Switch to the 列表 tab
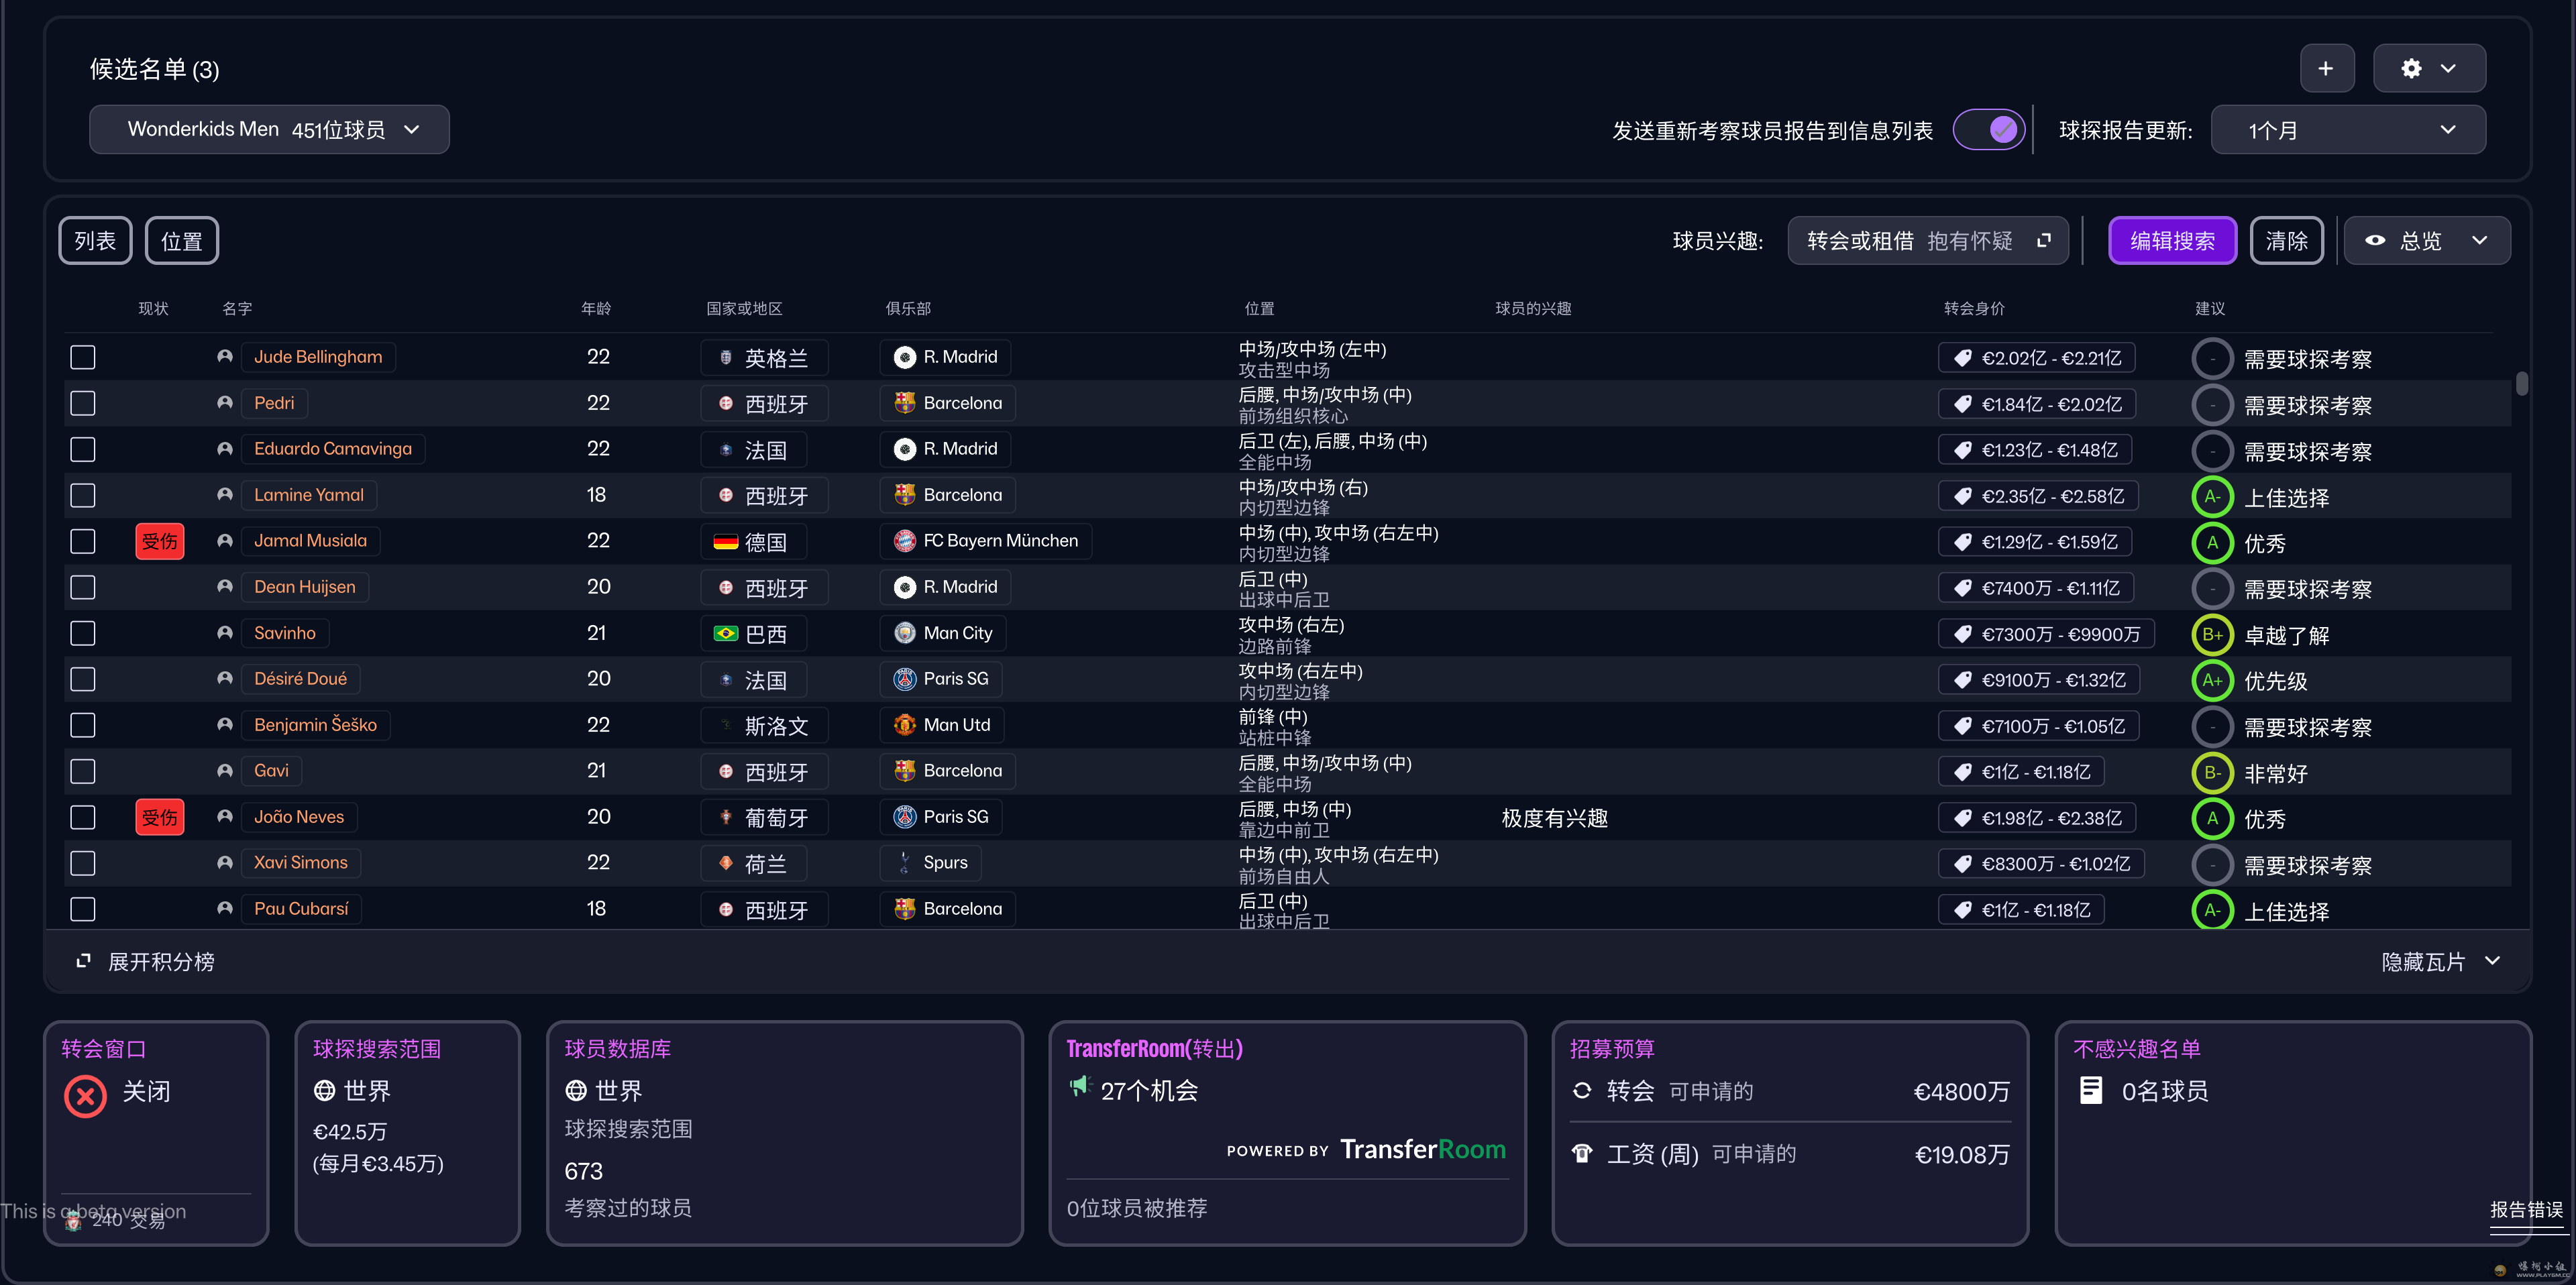The image size is (2576, 1285). point(95,241)
